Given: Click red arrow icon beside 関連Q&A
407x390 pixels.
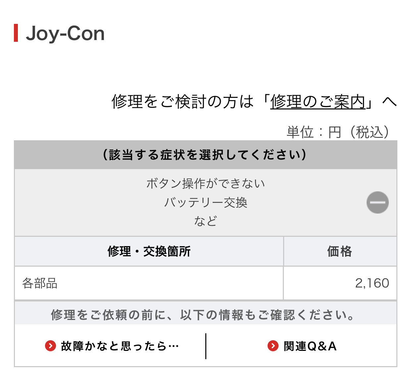Looking at the screenshot, I should 273,346.
